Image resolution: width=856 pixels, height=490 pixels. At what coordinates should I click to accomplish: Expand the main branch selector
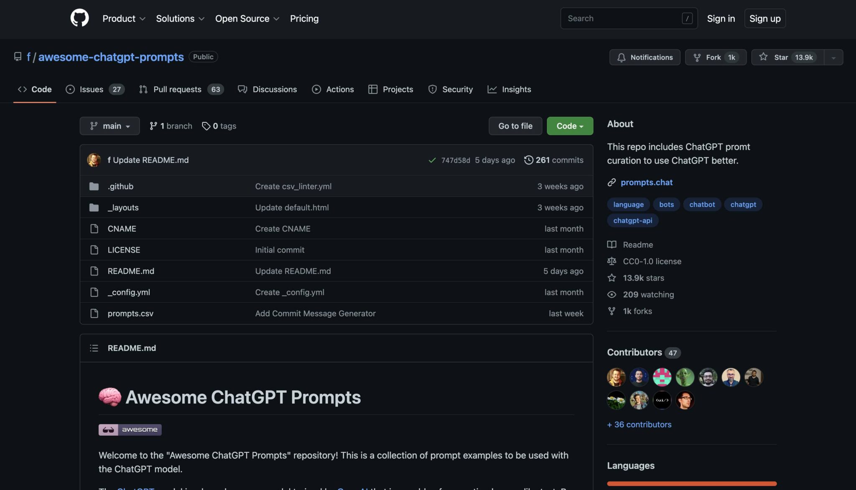click(x=110, y=126)
